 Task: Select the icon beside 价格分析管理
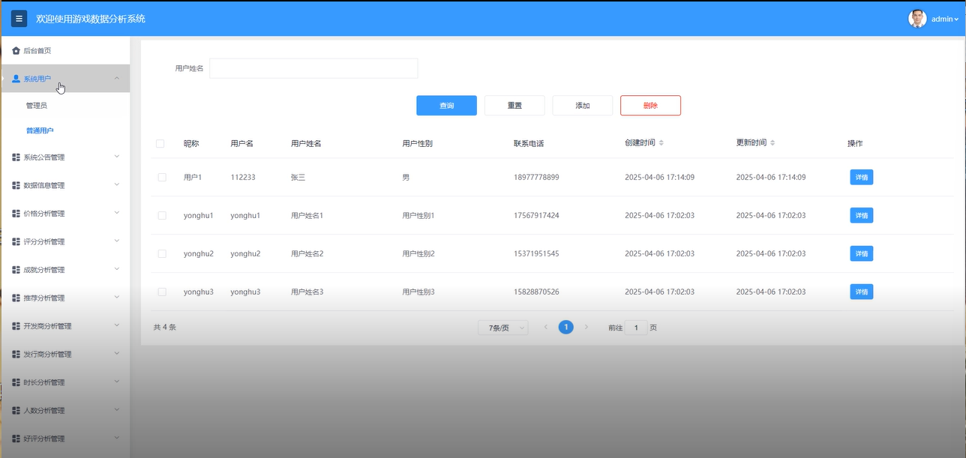[x=15, y=213]
